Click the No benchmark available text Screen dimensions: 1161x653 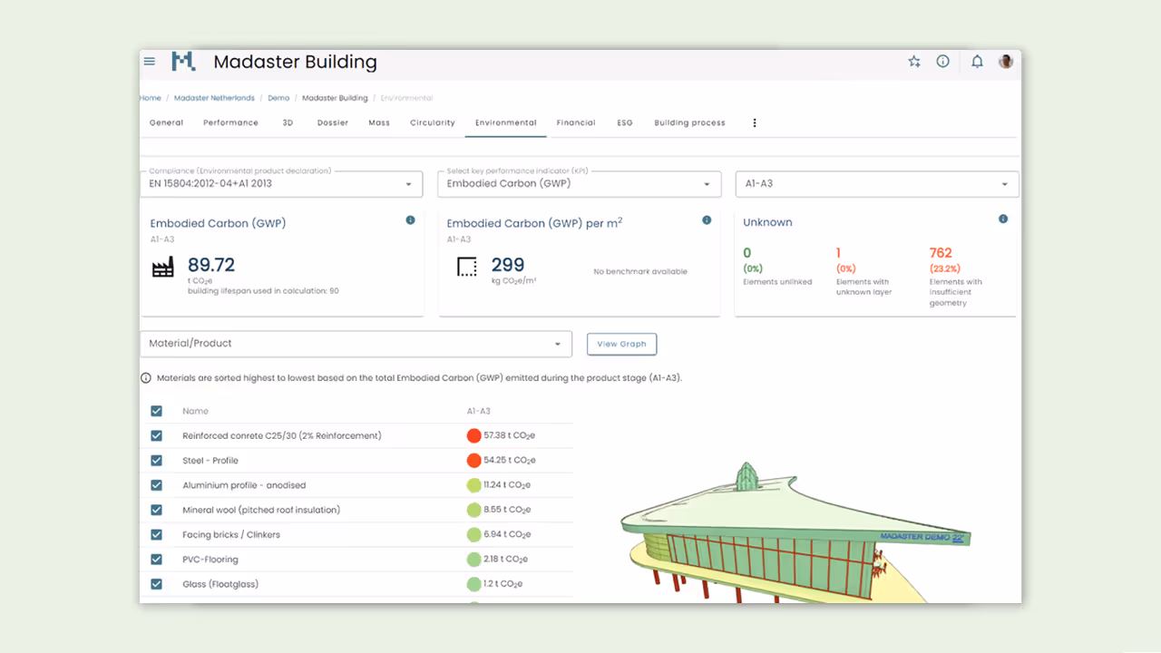[640, 271]
